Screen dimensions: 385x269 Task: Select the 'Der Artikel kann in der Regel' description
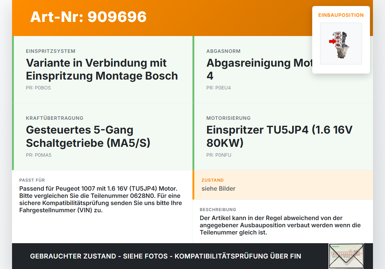[x=280, y=225]
